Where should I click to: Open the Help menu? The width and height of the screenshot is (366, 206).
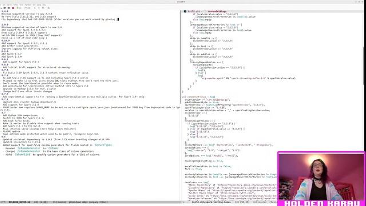44,5
